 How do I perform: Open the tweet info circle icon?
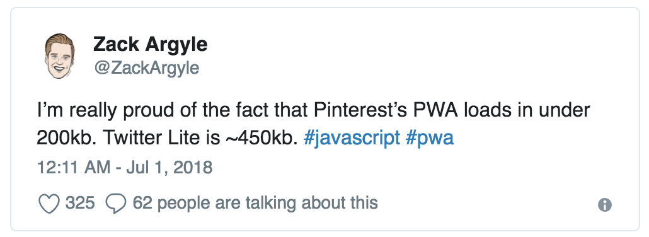point(605,205)
